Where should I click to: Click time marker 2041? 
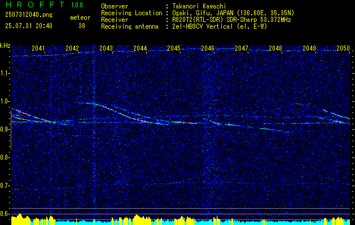(x=38, y=48)
